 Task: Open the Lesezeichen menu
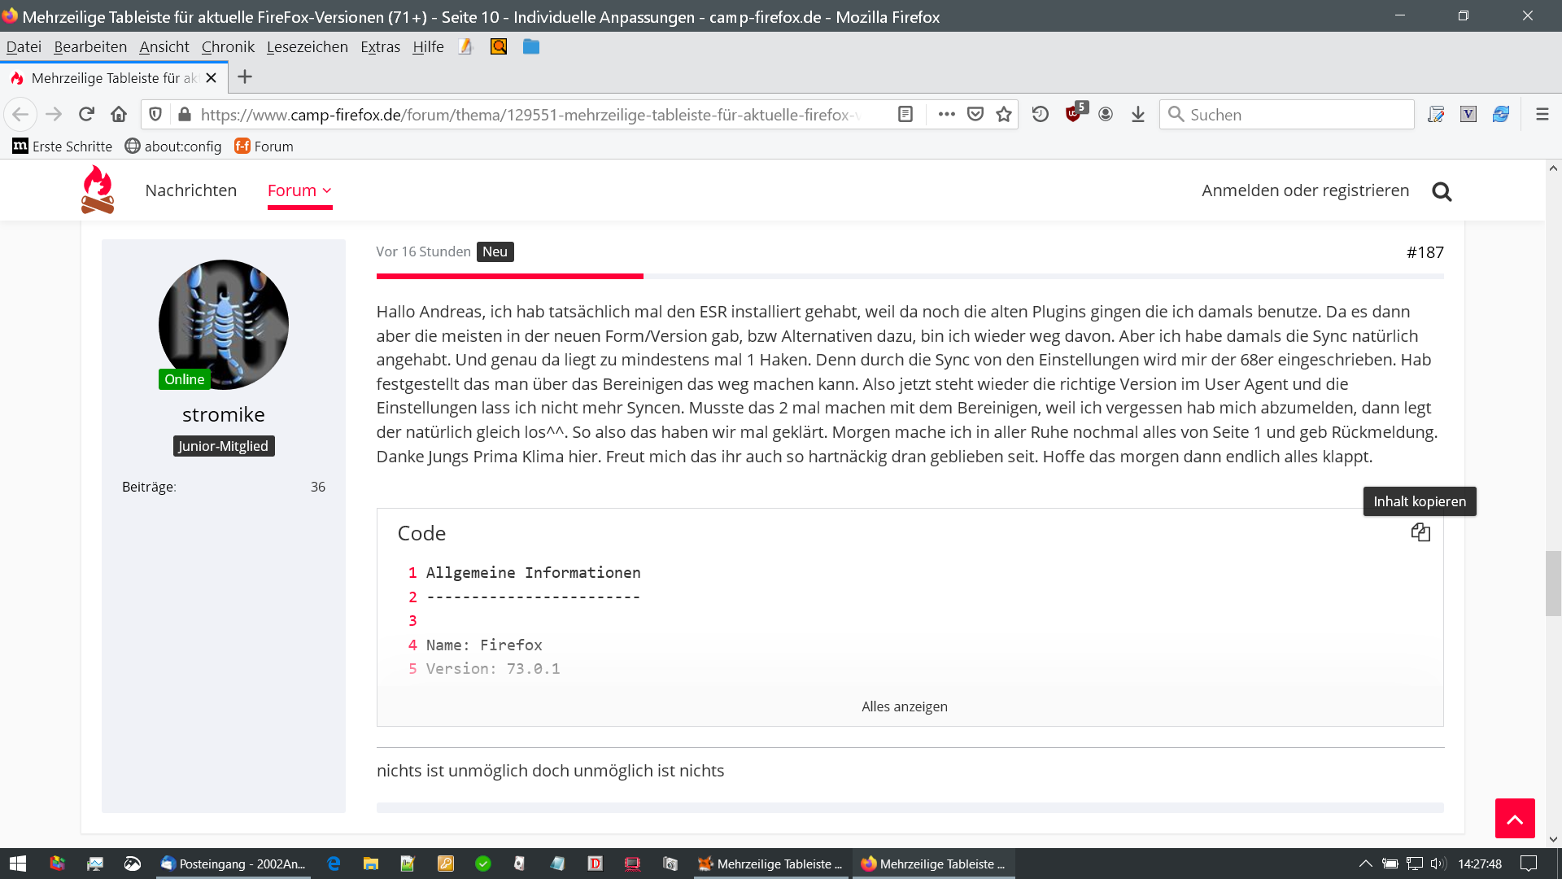click(x=307, y=47)
